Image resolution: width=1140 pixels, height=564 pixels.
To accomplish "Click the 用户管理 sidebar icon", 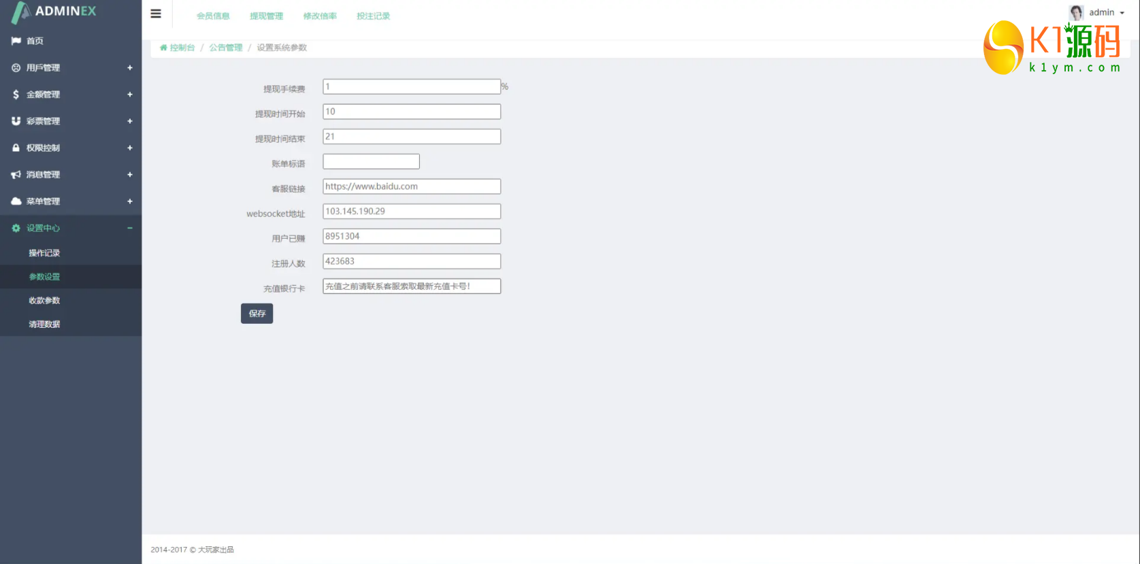I will click(16, 67).
